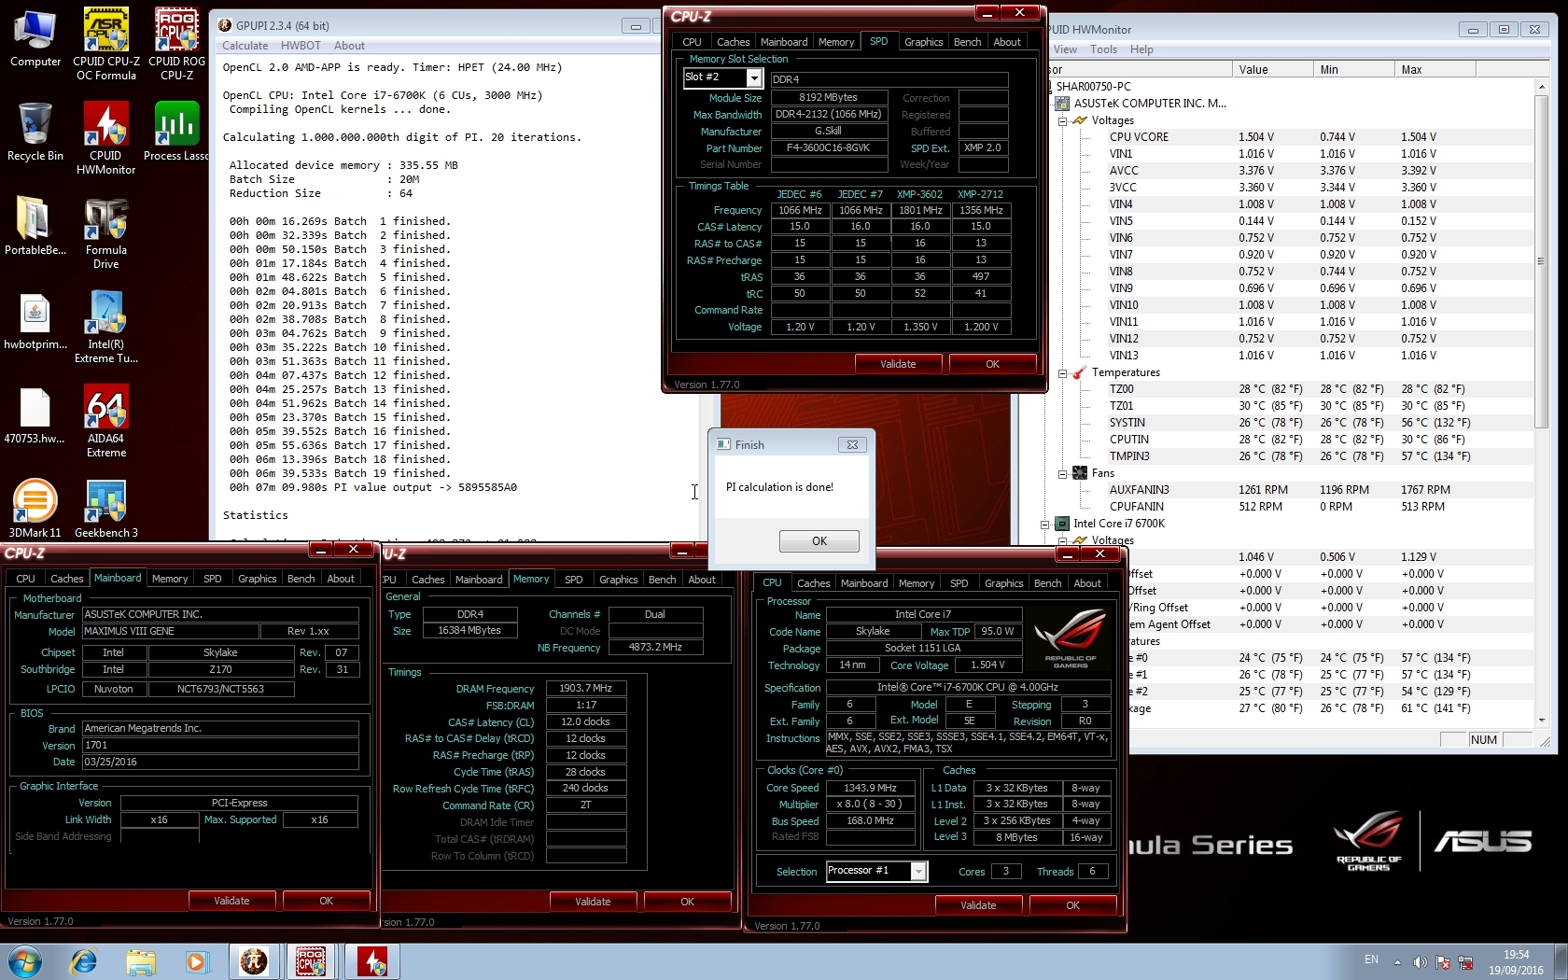Switch to Caches tab in Mainboard CPU-Z window

[x=67, y=579]
